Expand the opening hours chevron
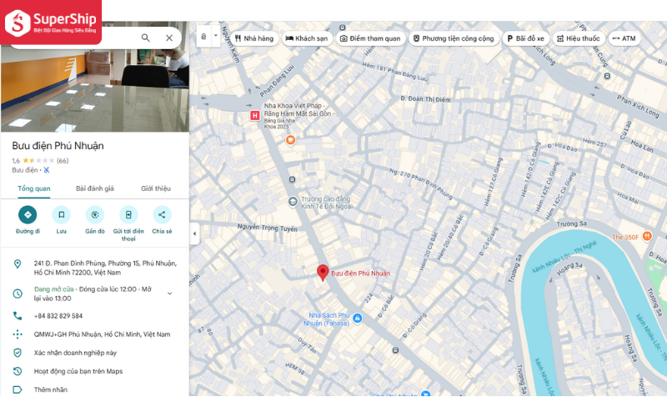667x417 pixels. coord(169,294)
